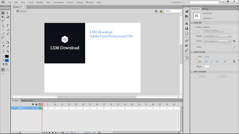Toggle show or hide all layers eye
Image resolution: width=239 pixels, height=134 pixels.
click(33, 104)
